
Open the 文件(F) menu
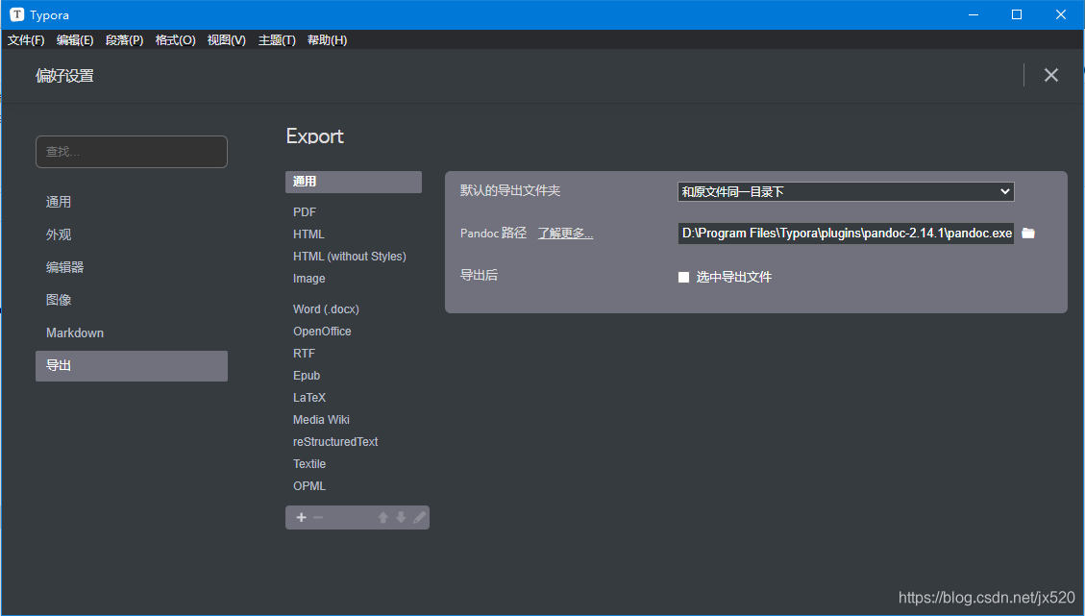pyautogui.click(x=26, y=40)
